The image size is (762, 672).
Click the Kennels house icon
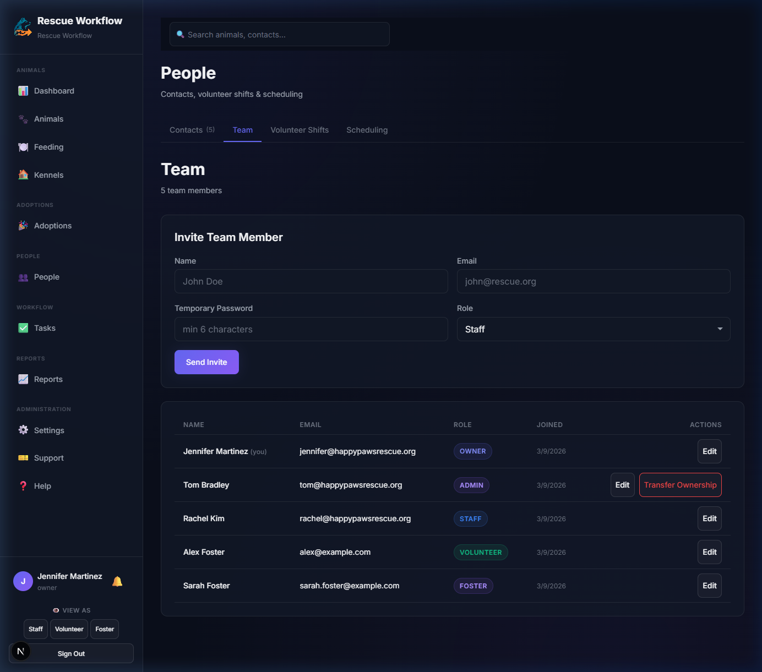(x=23, y=175)
